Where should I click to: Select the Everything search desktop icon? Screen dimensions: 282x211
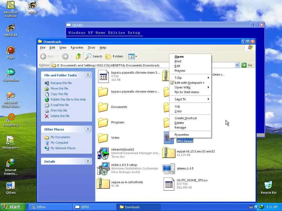click(11, 120)
